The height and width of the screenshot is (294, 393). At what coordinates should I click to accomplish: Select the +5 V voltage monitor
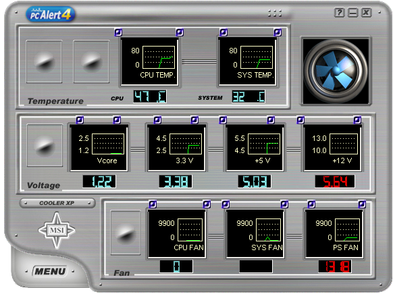tap(255, 148)
